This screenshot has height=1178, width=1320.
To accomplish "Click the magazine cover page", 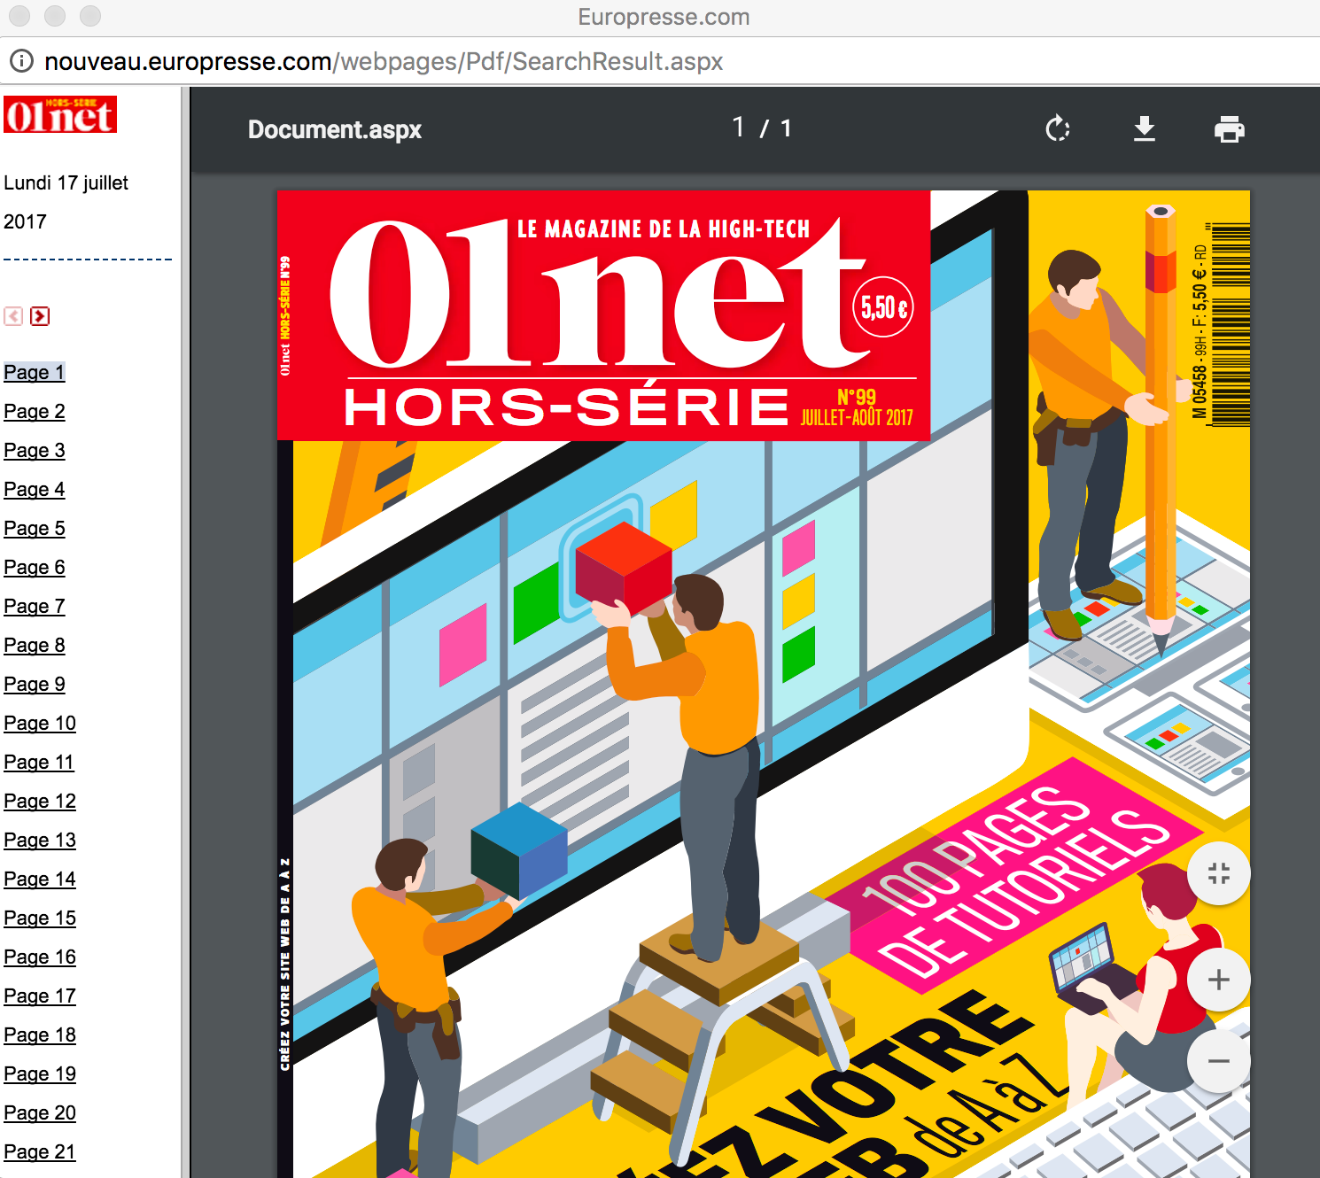I will 764,684.
